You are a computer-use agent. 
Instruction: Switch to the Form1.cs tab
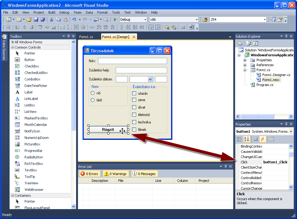(86, 37)
